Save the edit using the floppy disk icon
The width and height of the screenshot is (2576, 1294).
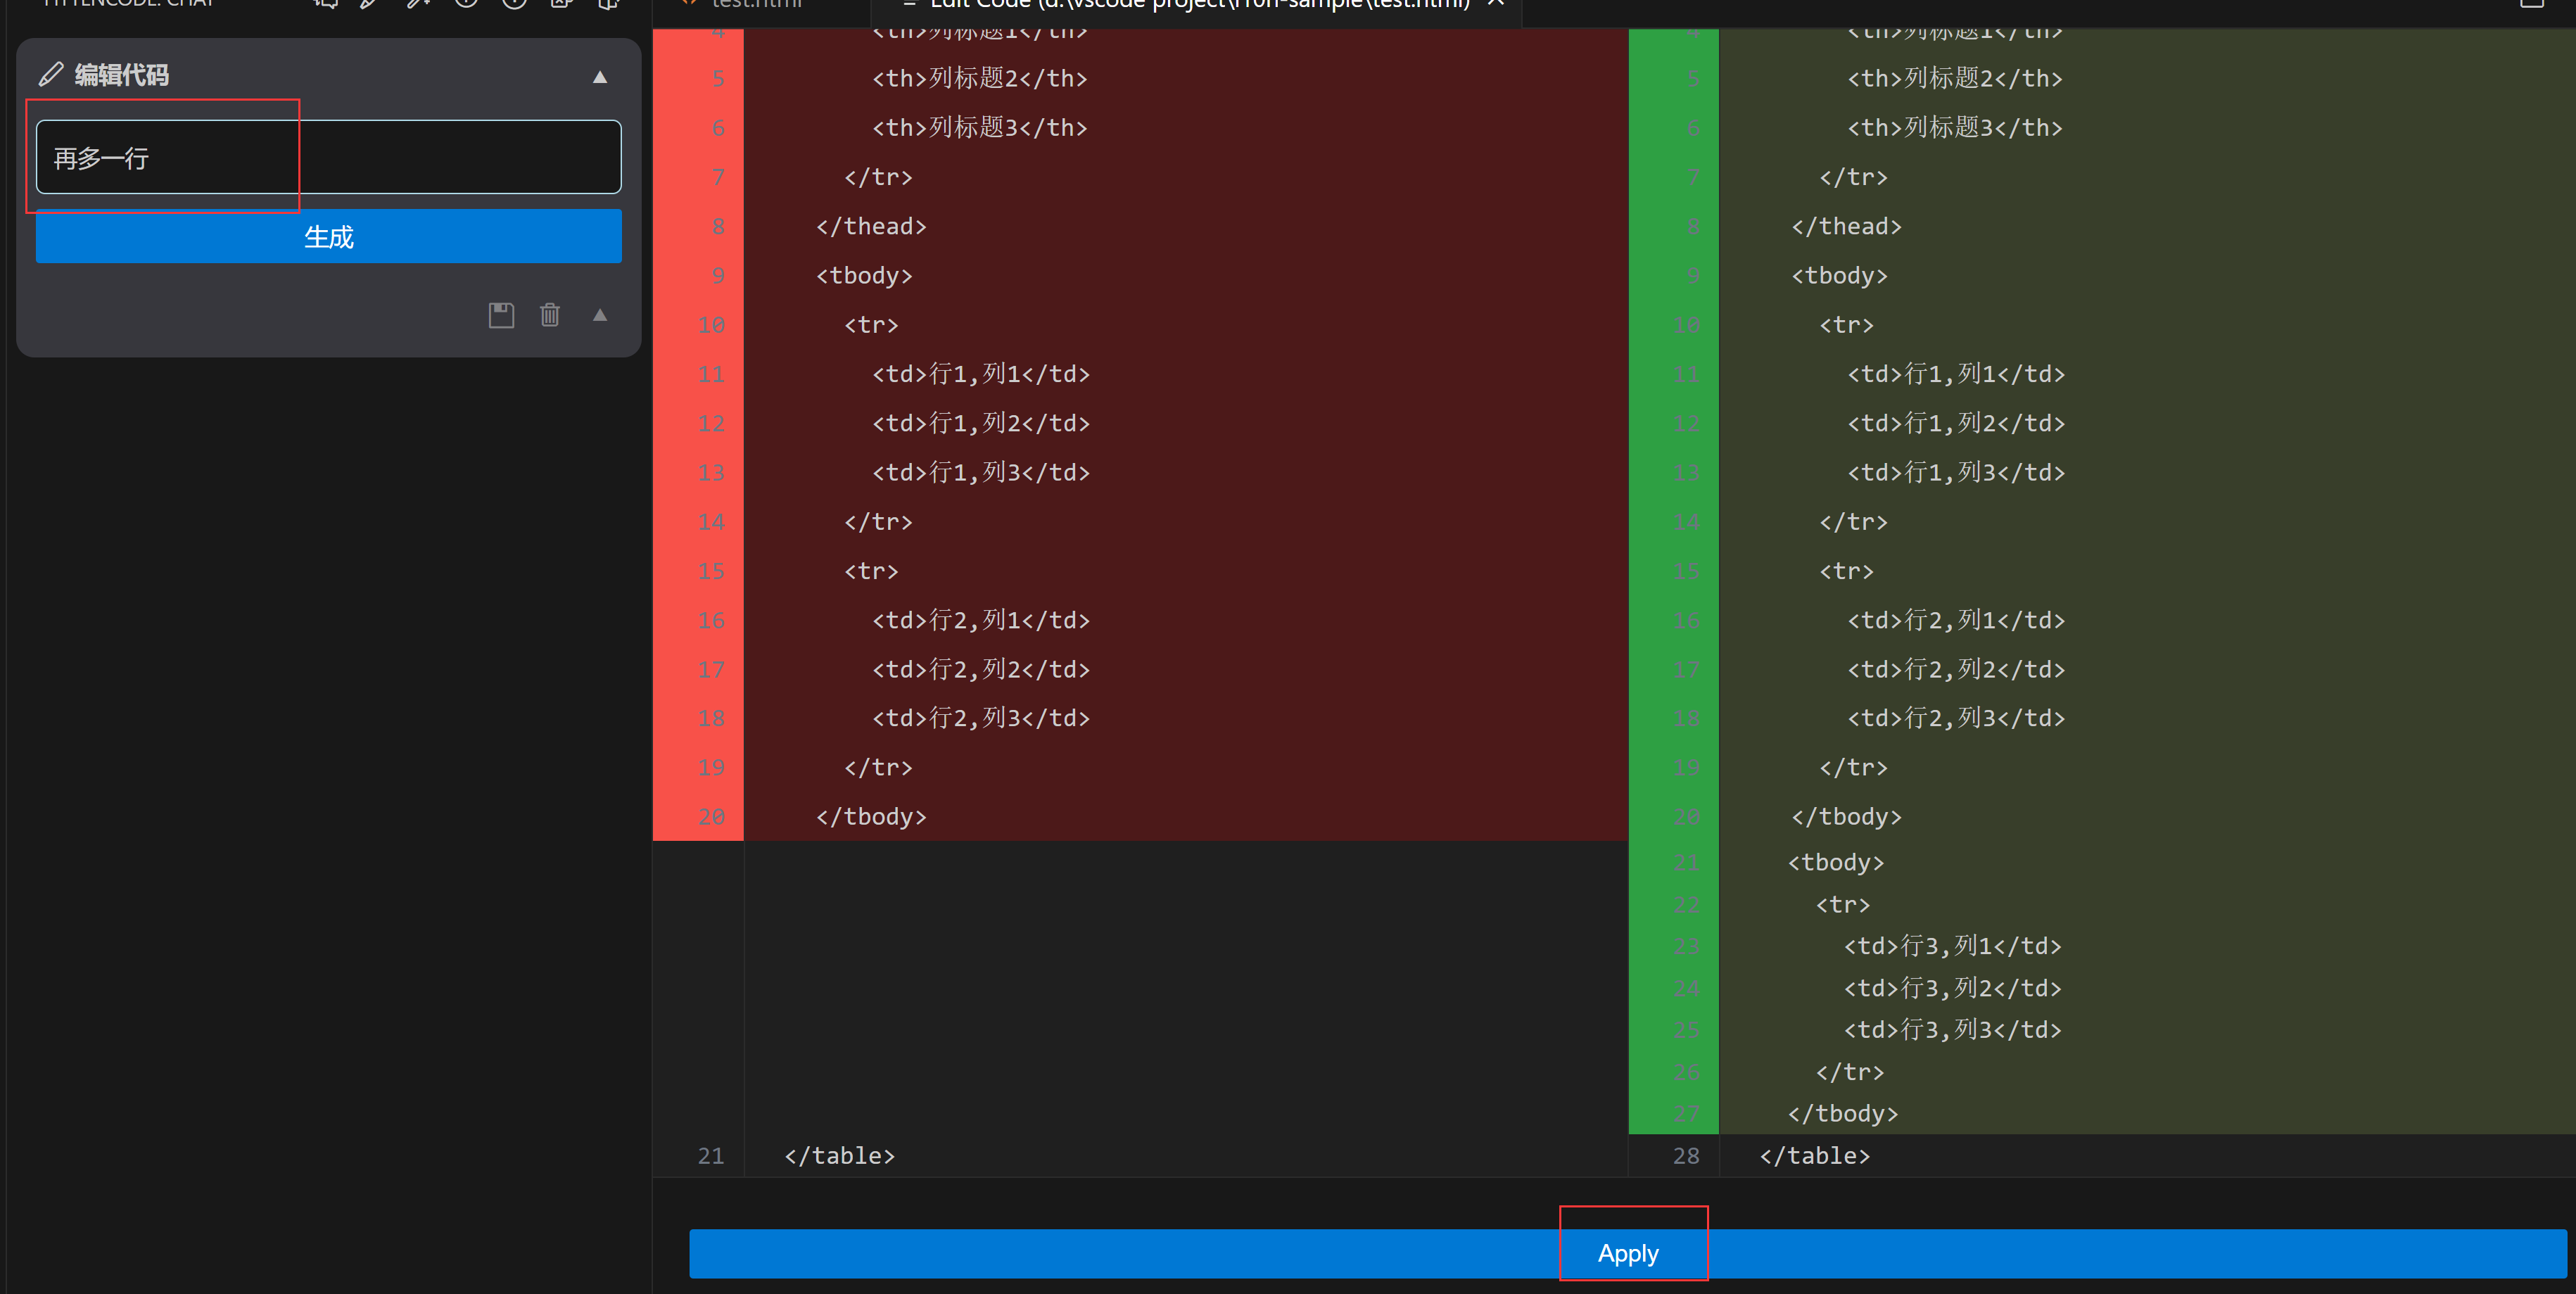pyautogui.click(x=501, y=315)
